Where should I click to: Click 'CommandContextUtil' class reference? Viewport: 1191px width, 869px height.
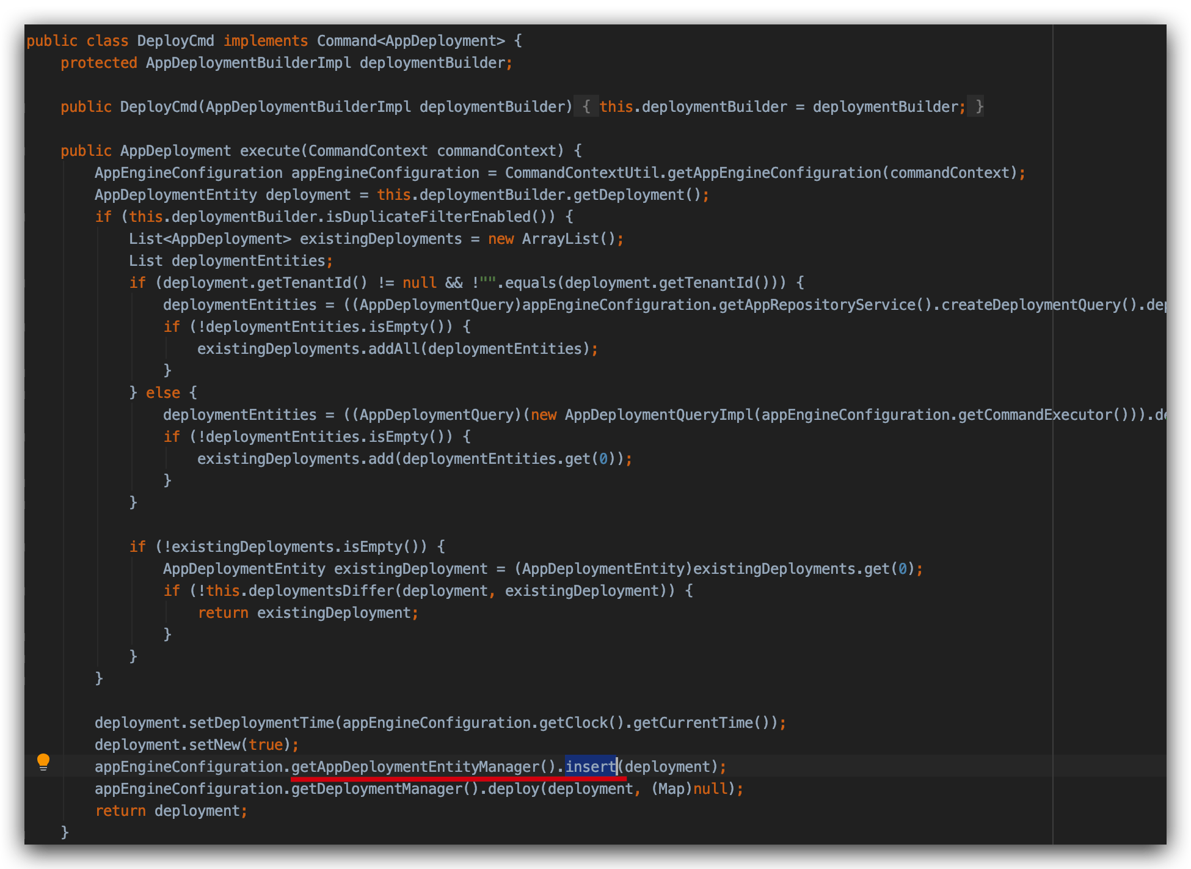pyautogui.click(x=582, y=173)
